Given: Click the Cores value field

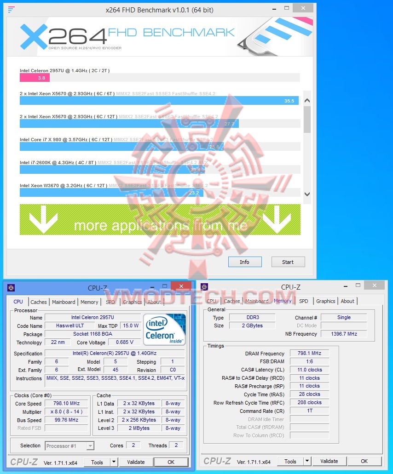Looking at the screenshot, I should click(x=133, y=445).
